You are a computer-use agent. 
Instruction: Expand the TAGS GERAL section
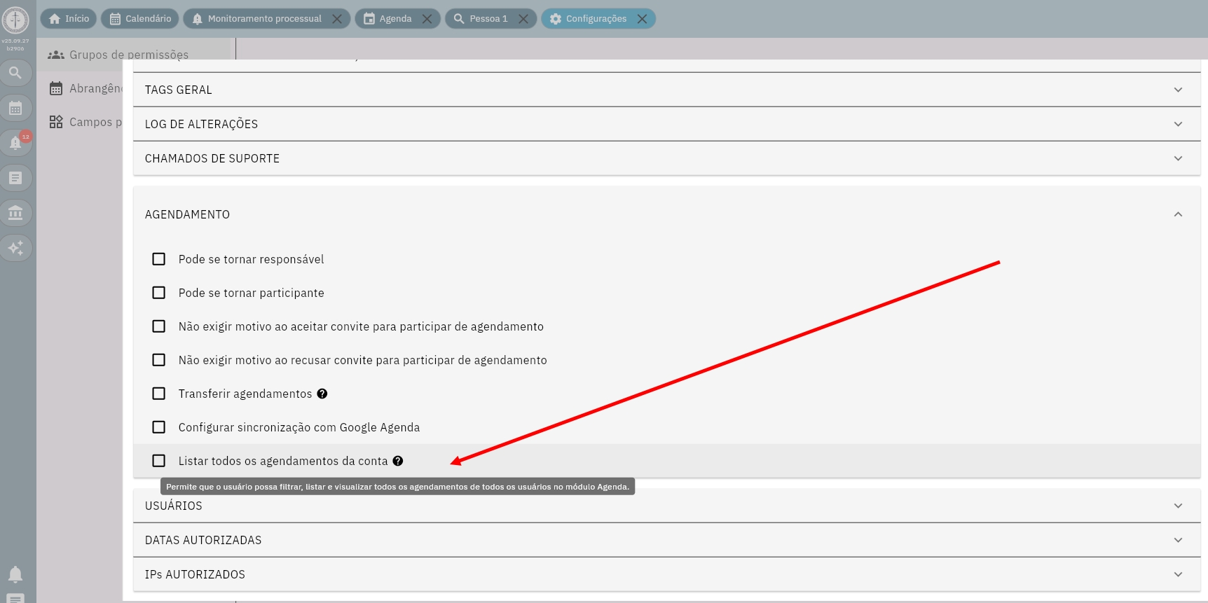click(x=666, y=90)
